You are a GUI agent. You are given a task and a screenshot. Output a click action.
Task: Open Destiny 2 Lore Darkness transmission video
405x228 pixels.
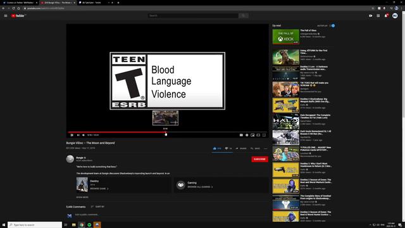[285, 73]
